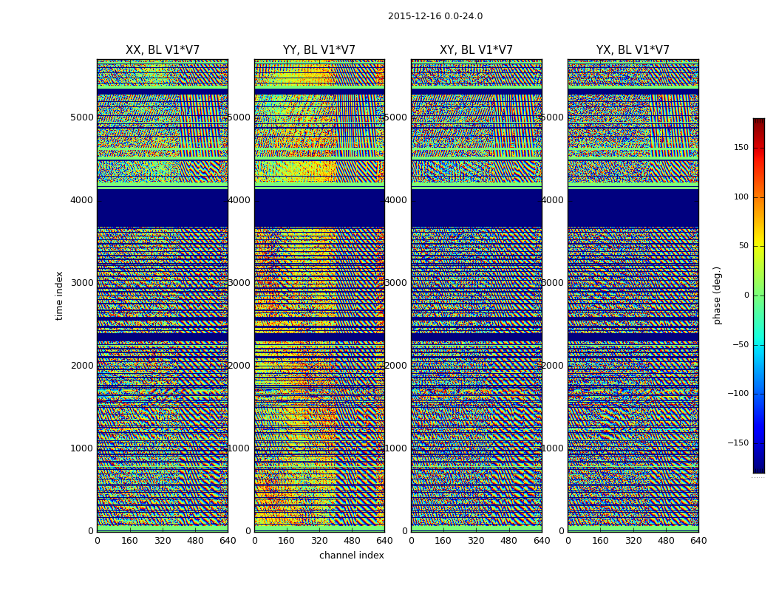Image resolution: width=776 pixels, height=591 pixels.
Task: Click the figure title '2015-12-16 0.0-24.0'
Action: (435, 16)
